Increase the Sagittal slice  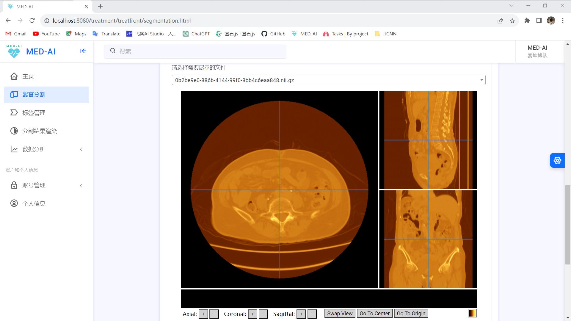coord(301,314)
